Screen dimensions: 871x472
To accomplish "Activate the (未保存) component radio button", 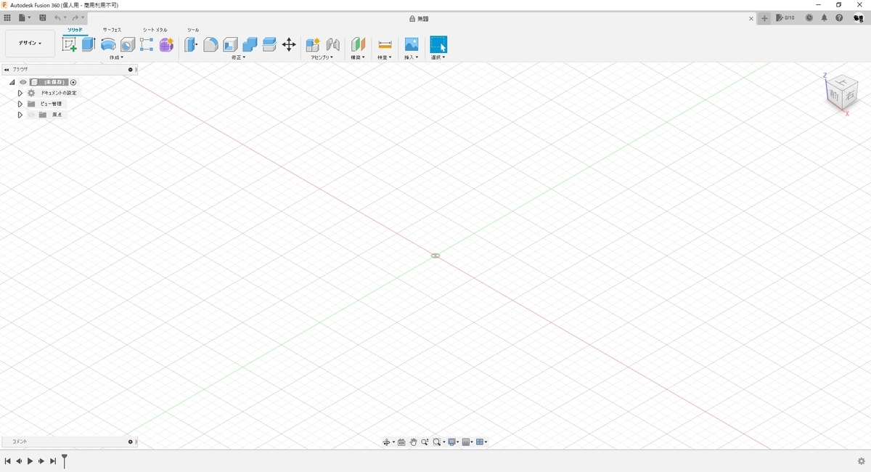I will pyautogui.click(x=73, y=82).
